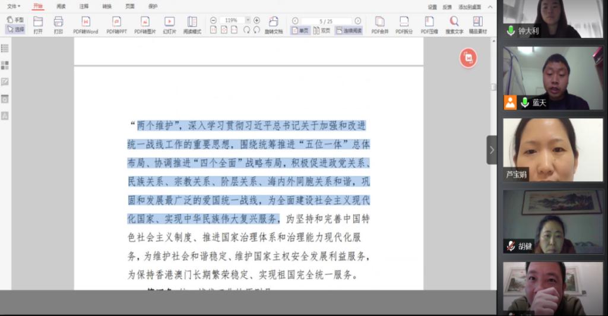Zoom in with the plus icon
The image size is (608, 316).
coord(256,20)
